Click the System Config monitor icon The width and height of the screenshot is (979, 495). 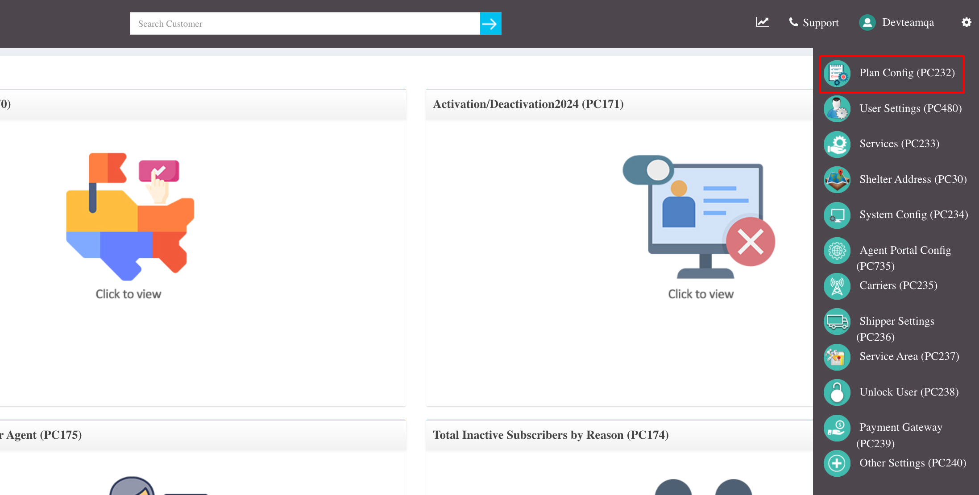tap(837, 215)
